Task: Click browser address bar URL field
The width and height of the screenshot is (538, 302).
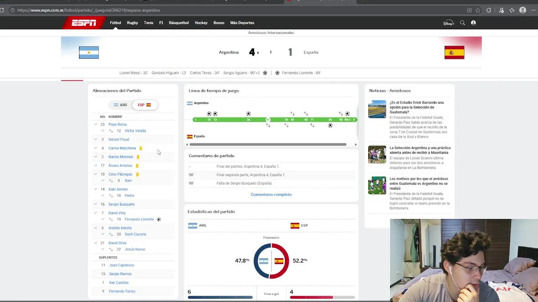Action: (x=240, y=10)
